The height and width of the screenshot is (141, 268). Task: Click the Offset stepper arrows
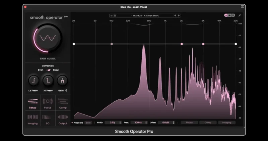pyautogui.click(x=173, y=123)
